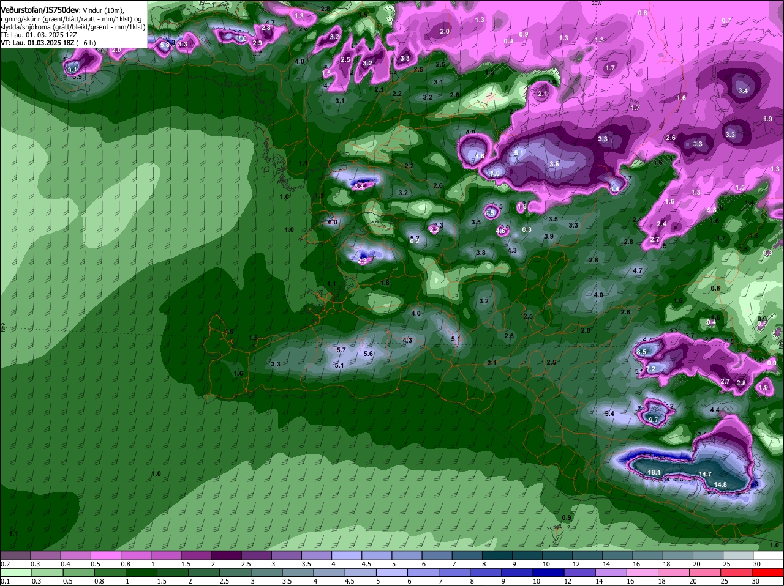Pick the lavender 4 swatch in upper legend row
The image size is (784, 586).
(x=347, y=555)
